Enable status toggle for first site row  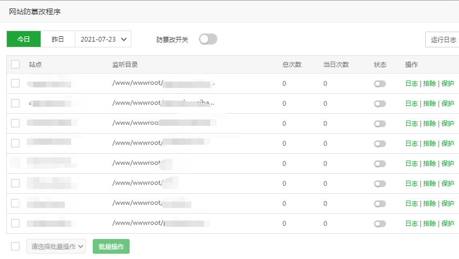tap(379, 84)
